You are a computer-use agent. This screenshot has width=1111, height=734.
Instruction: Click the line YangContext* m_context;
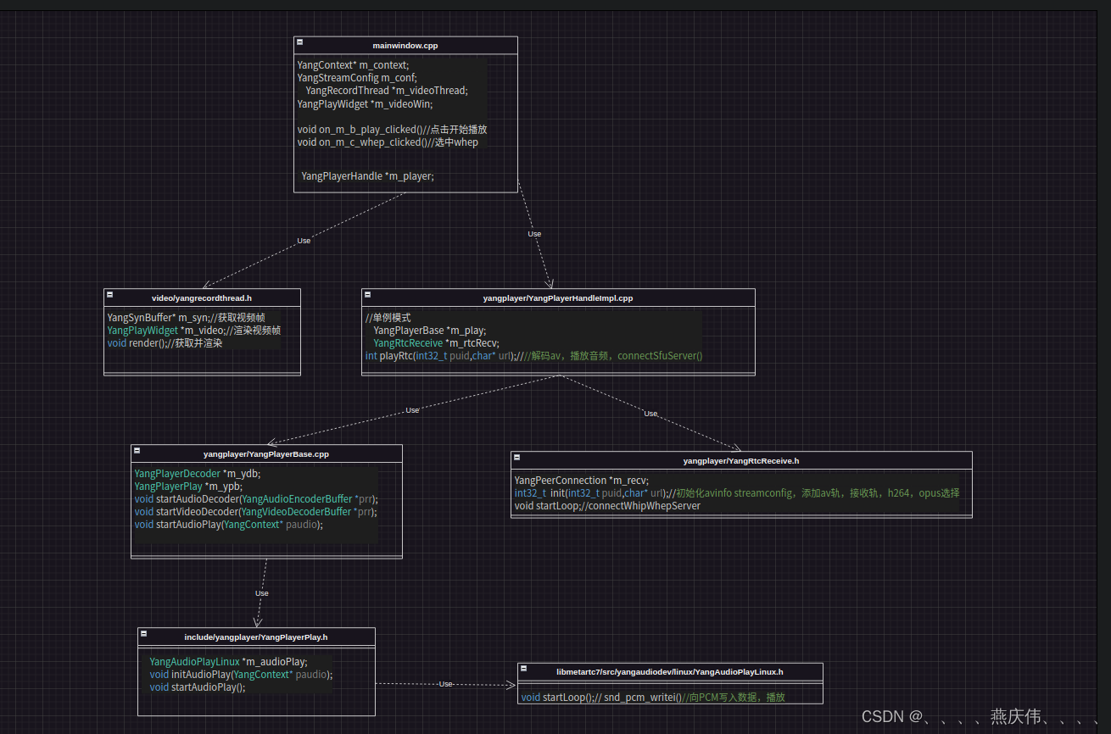click(353, 65)
